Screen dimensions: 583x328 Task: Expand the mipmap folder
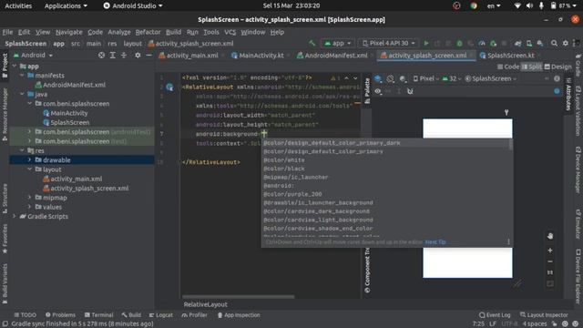[x=29, y=198]
